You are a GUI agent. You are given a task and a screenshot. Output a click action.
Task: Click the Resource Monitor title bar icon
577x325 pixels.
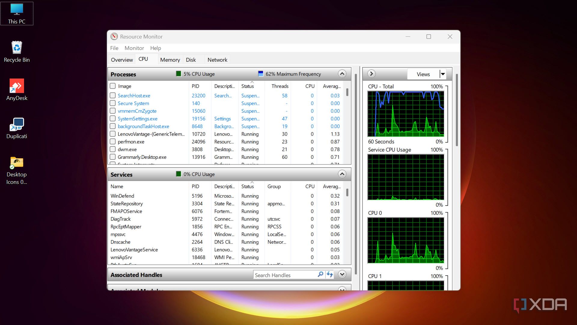point(114,36)
